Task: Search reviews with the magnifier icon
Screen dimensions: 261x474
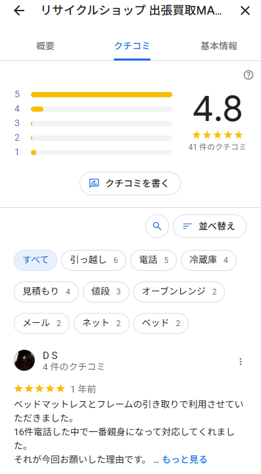Action: click(157, 226)
